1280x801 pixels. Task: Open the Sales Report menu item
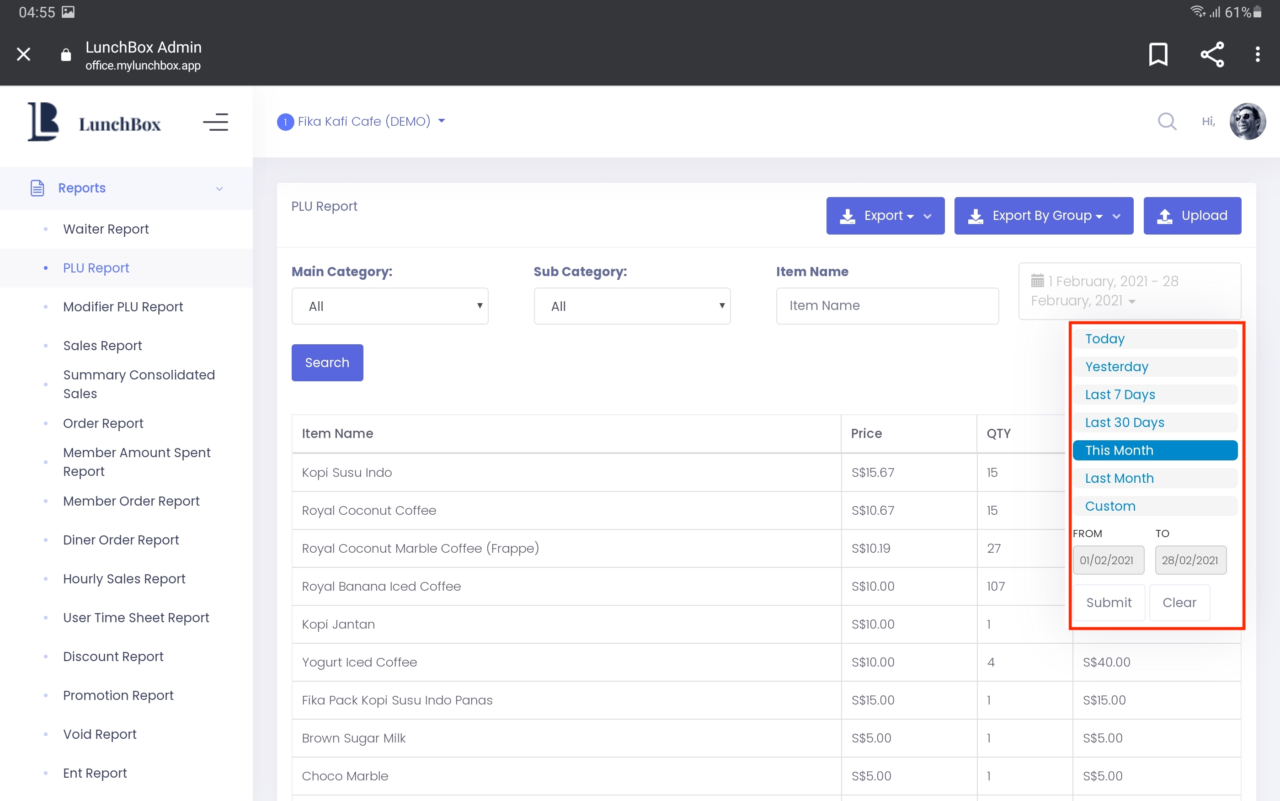[102, 345]
